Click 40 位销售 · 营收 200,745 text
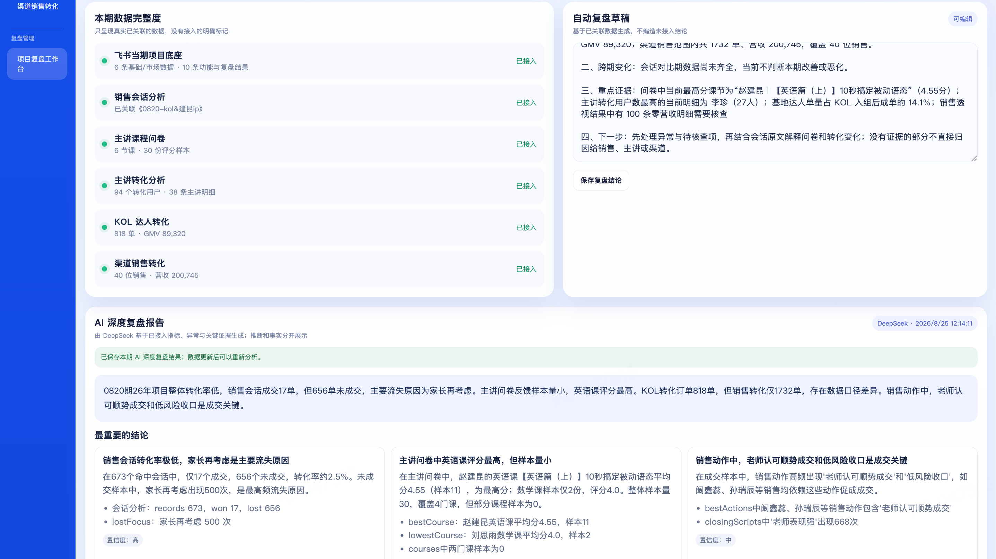This screenshot has width=996, height=559. point(156,275)
